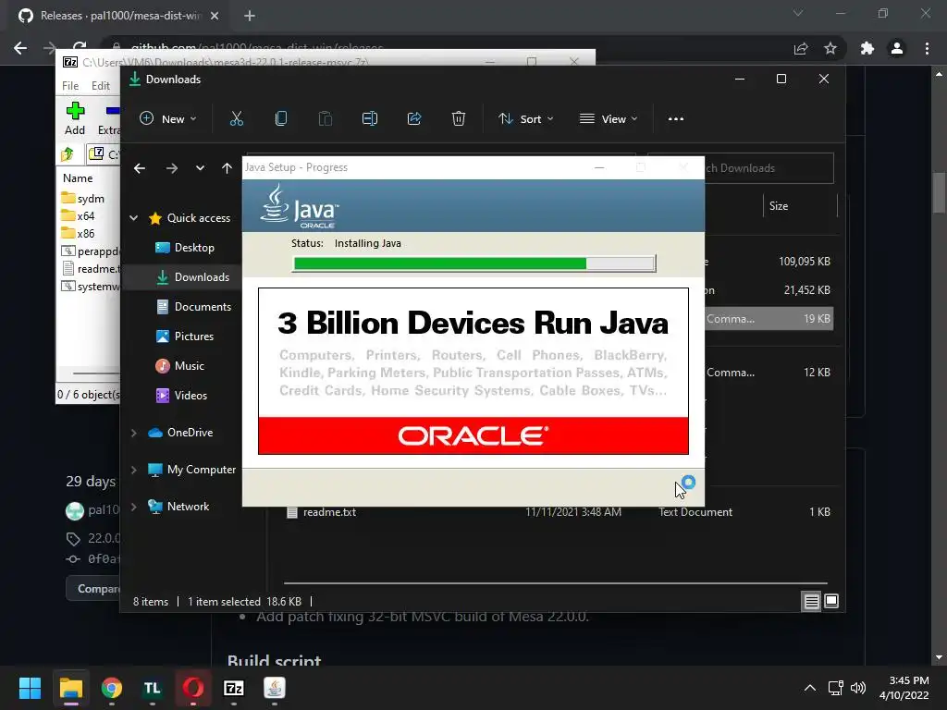
Task: Show hidden system tray icons chevron
Action: [810, 688]
